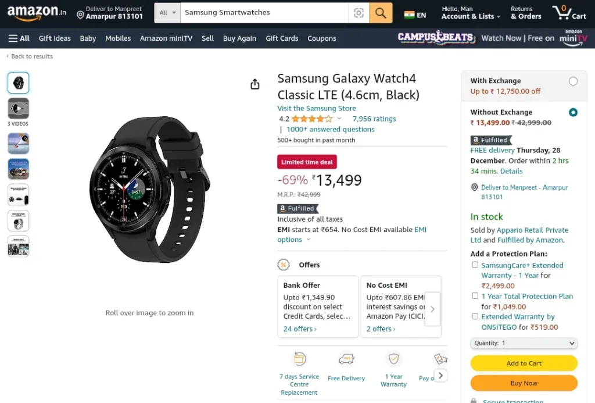Select the 3 Videos thumbnail
Viewport: 595px width, 403px height.
(x=18, y=112)
